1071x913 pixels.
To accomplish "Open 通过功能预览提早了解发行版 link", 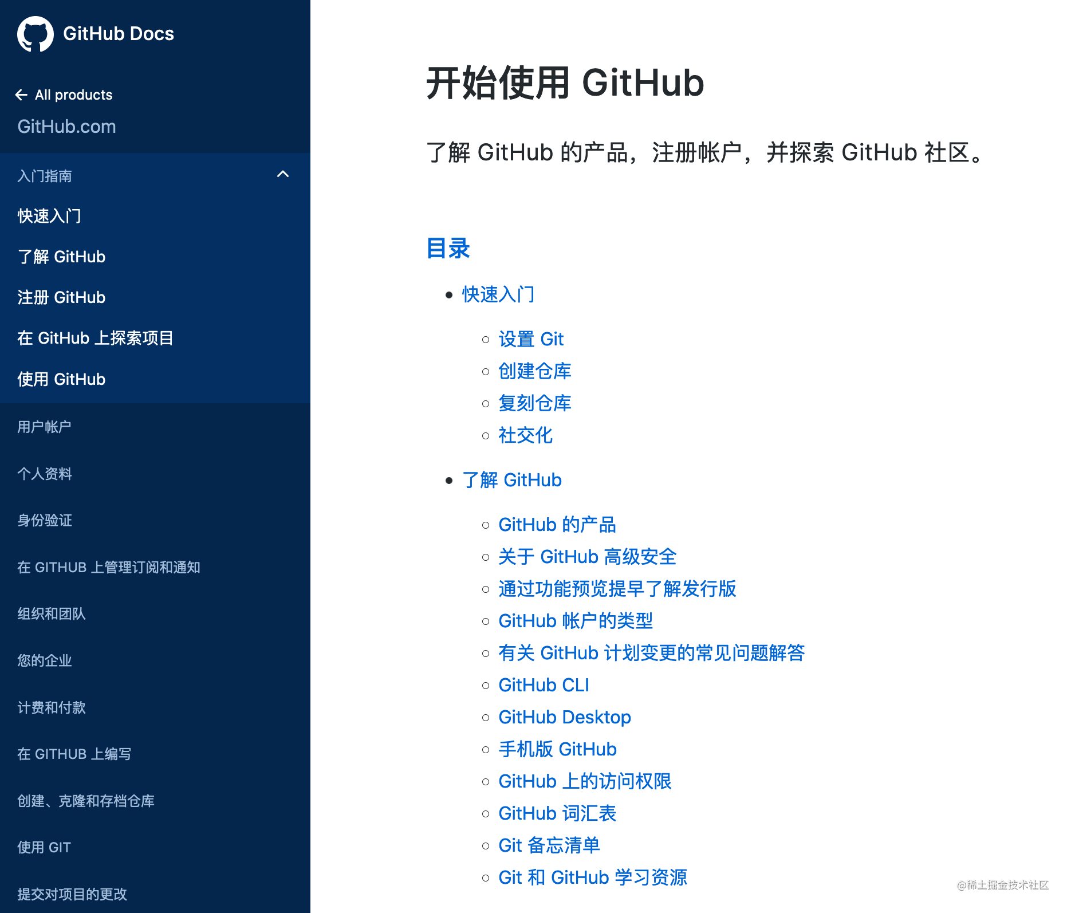I will [x=617, y=589].
